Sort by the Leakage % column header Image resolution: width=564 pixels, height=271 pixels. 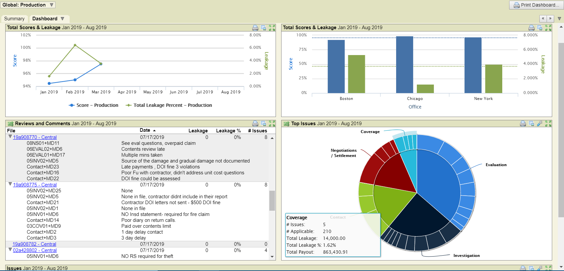coord(228,130)
